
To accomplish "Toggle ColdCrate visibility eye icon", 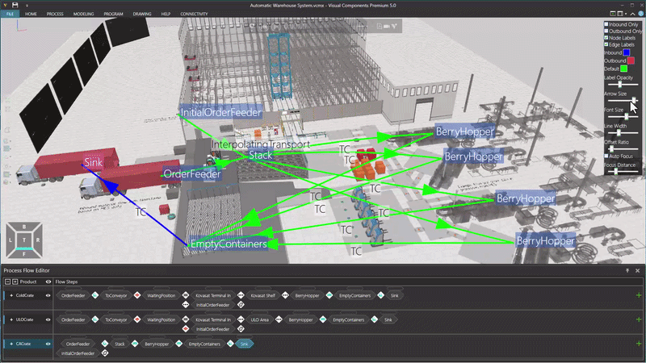I will pyautogui.click(x=48, y=295).
